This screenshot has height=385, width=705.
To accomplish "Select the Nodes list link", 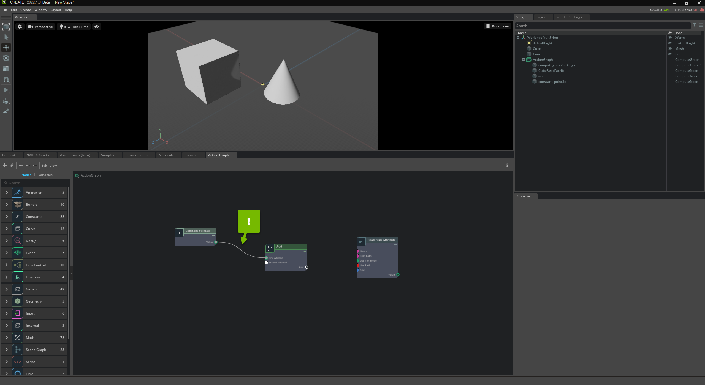I will click(x=26, y=175).
